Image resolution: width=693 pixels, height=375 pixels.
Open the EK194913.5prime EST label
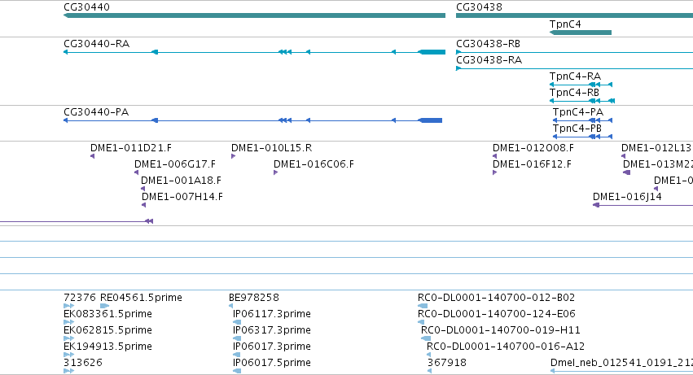tap(107, 347)
